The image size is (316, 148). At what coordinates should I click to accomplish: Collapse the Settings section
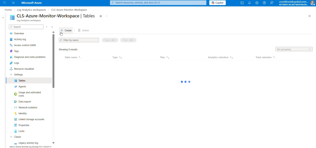[11, 75]
